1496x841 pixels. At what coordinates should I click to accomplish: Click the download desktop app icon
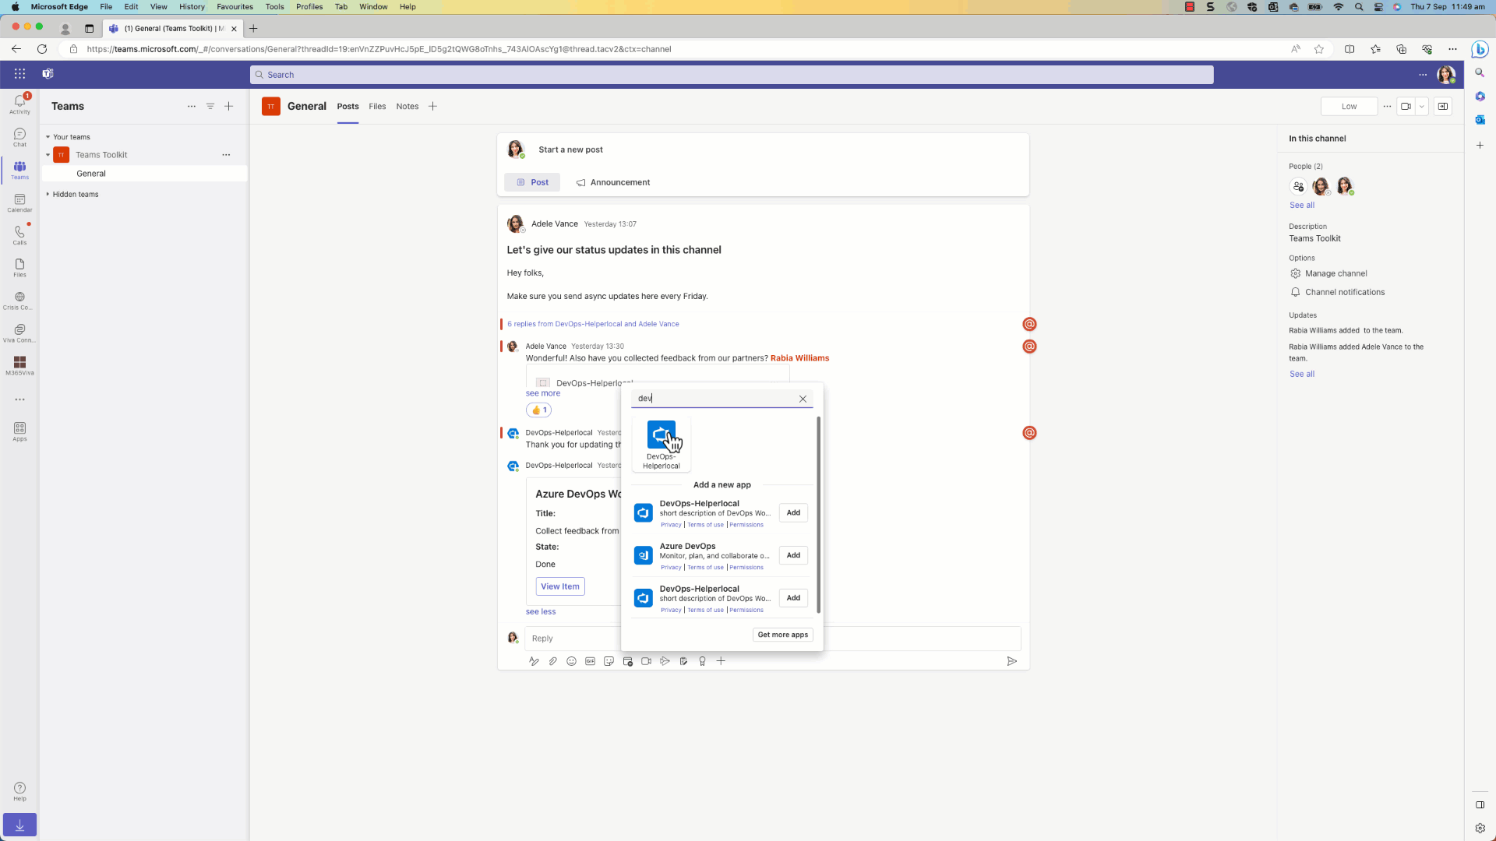pyautogui.click(x=19, y=825)
